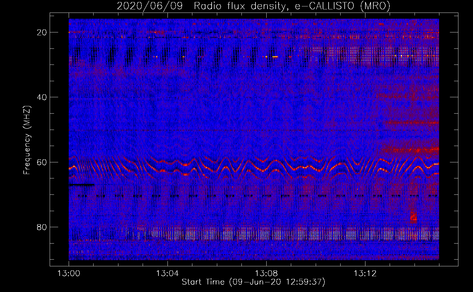Click the 13:08 time tick label

(266, 274)
